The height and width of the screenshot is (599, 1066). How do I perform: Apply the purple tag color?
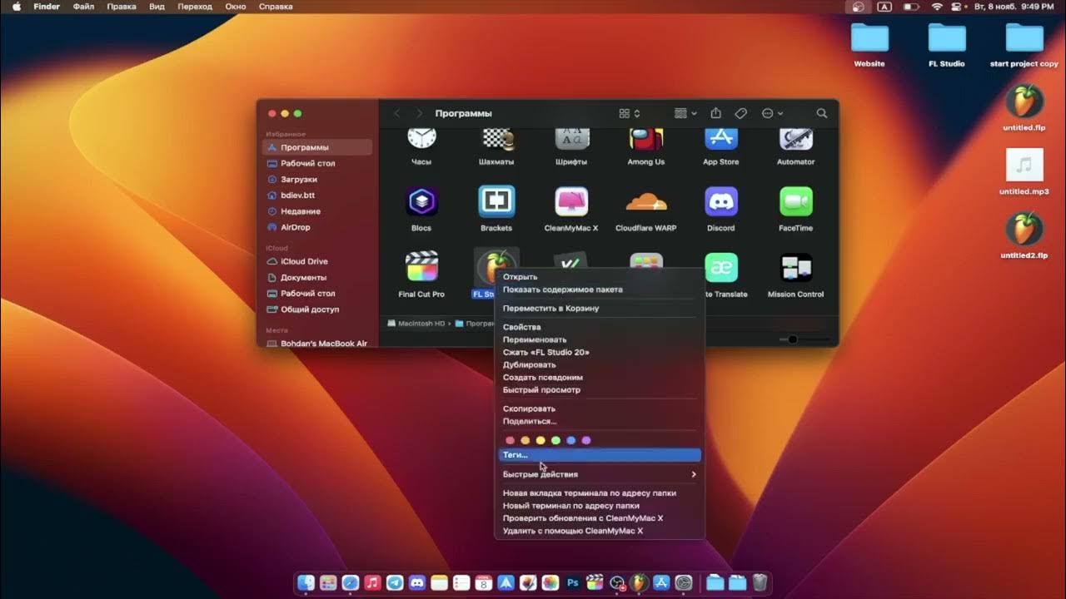click(586, 440)
